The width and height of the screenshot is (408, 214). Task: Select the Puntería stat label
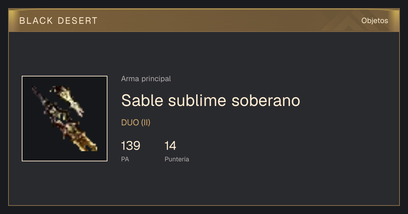coord(177,159)
